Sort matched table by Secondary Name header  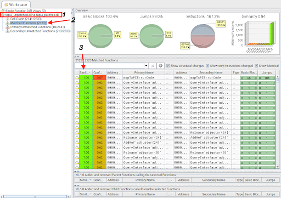[x=211, y=72]
